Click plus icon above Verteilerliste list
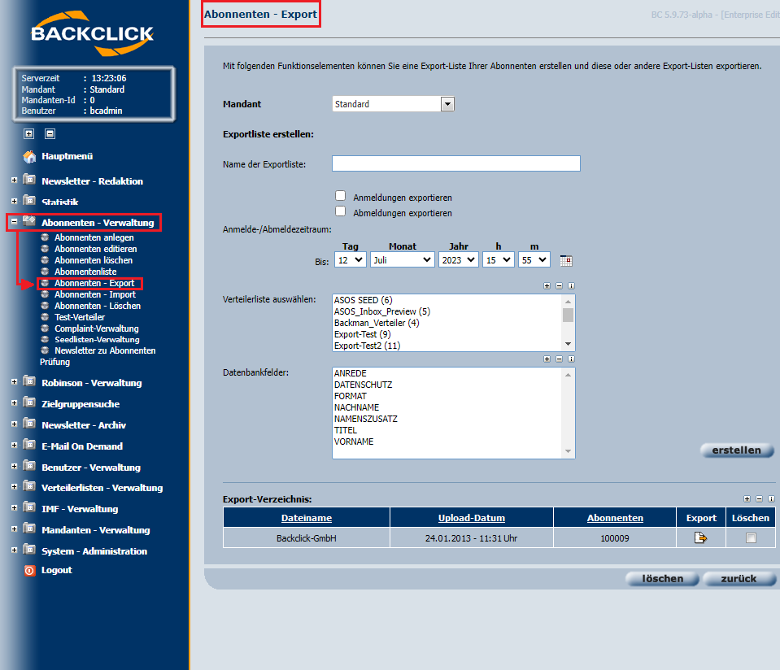Viewport: 780px width, 670px height. tap(547, 286)
